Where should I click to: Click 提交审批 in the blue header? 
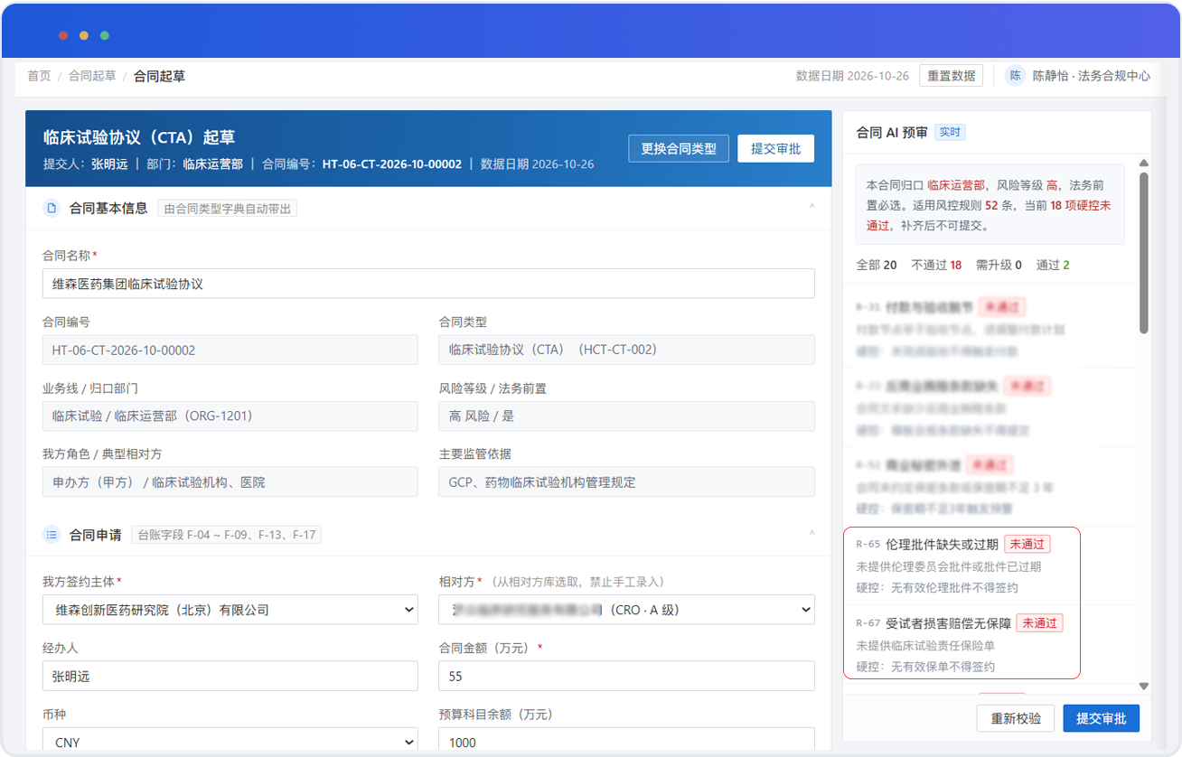(x=775, y=149)
